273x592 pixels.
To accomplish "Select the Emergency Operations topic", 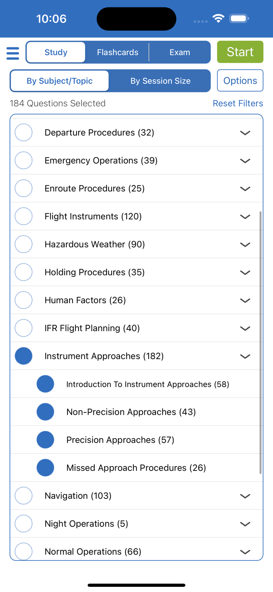I will [23, 160].
